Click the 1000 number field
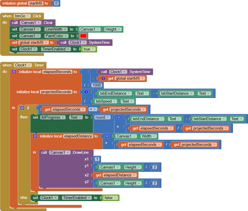The height and width of the screenshot is (211, 248). coord(97,85)
